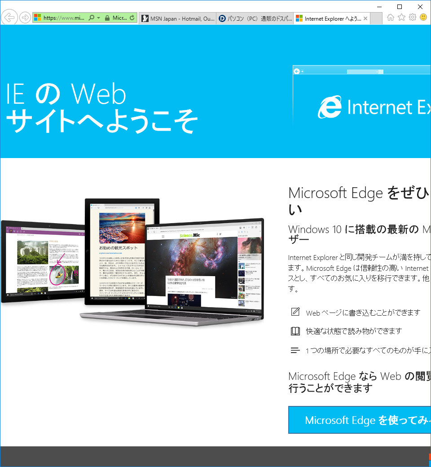Click the Internet Explorer logo in banner
431x467 pixels.
[330, 108]
